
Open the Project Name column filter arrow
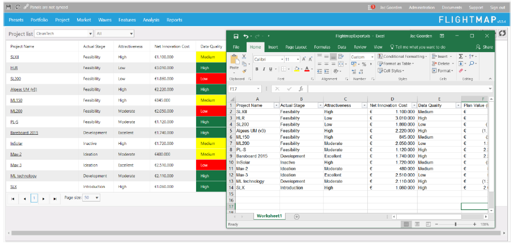277,105
